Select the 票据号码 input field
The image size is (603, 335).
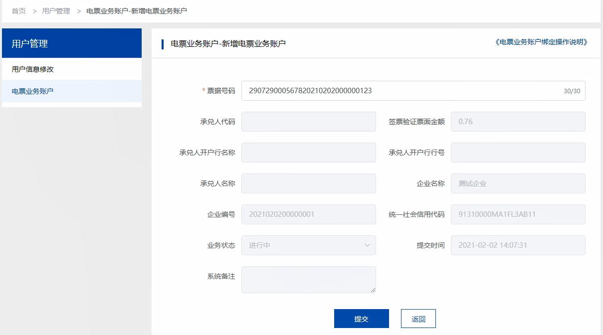click(414, 91)
